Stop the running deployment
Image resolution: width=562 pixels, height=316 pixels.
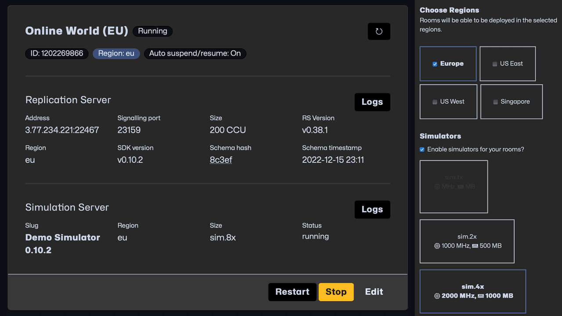coord(336,291)
